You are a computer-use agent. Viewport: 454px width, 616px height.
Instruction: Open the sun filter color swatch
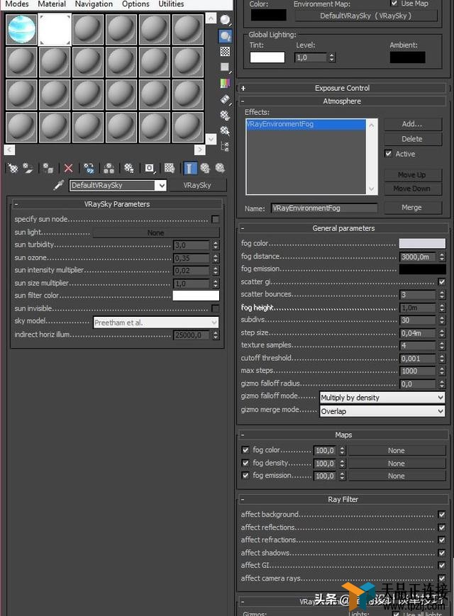[196, 296]
